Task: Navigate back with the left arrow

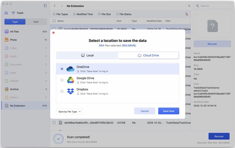Action: (x=55, y=6)
